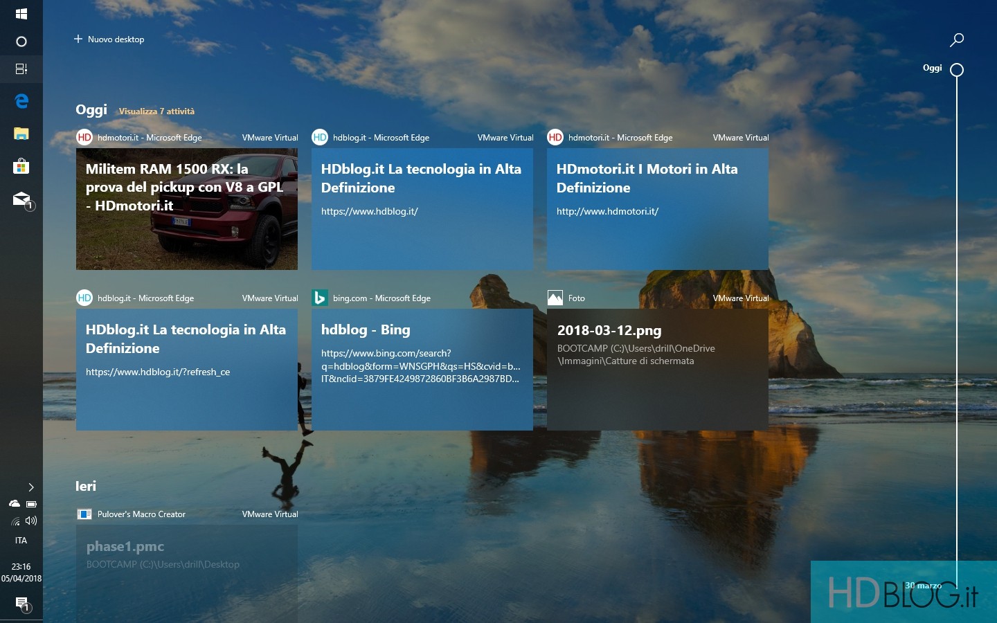Screen dimensions: 997x623
Task: Click the Oggi timeline slider handle
Action: (x=957, y=69)
